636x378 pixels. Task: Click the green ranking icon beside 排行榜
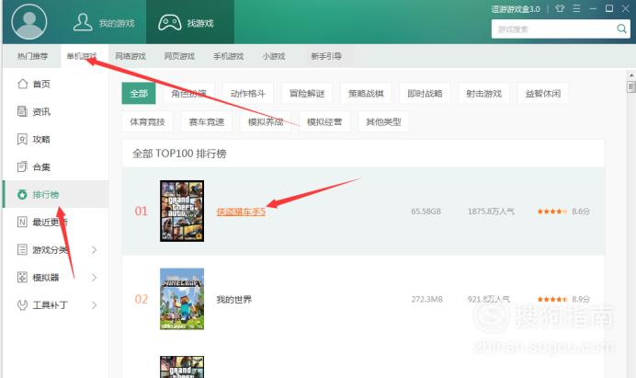click(x=22, y=194)
